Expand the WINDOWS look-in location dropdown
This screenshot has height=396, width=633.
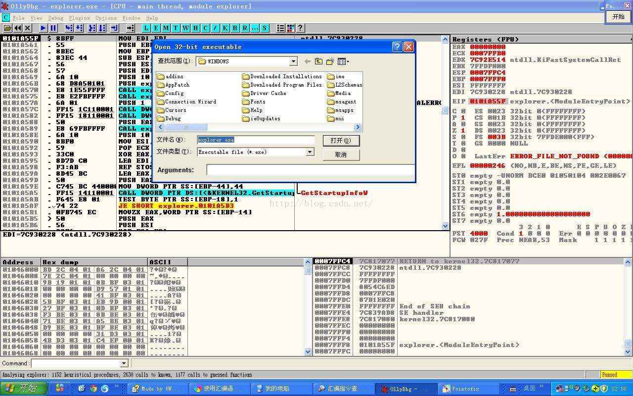tap(293, 61)
